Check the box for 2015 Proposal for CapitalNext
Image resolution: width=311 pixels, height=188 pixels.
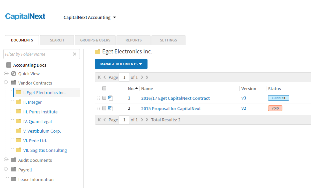pyautogui.click(x=104, y=108)
